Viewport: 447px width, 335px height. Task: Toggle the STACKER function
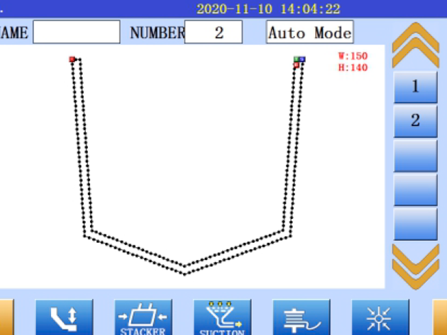[x=143, y=317]
